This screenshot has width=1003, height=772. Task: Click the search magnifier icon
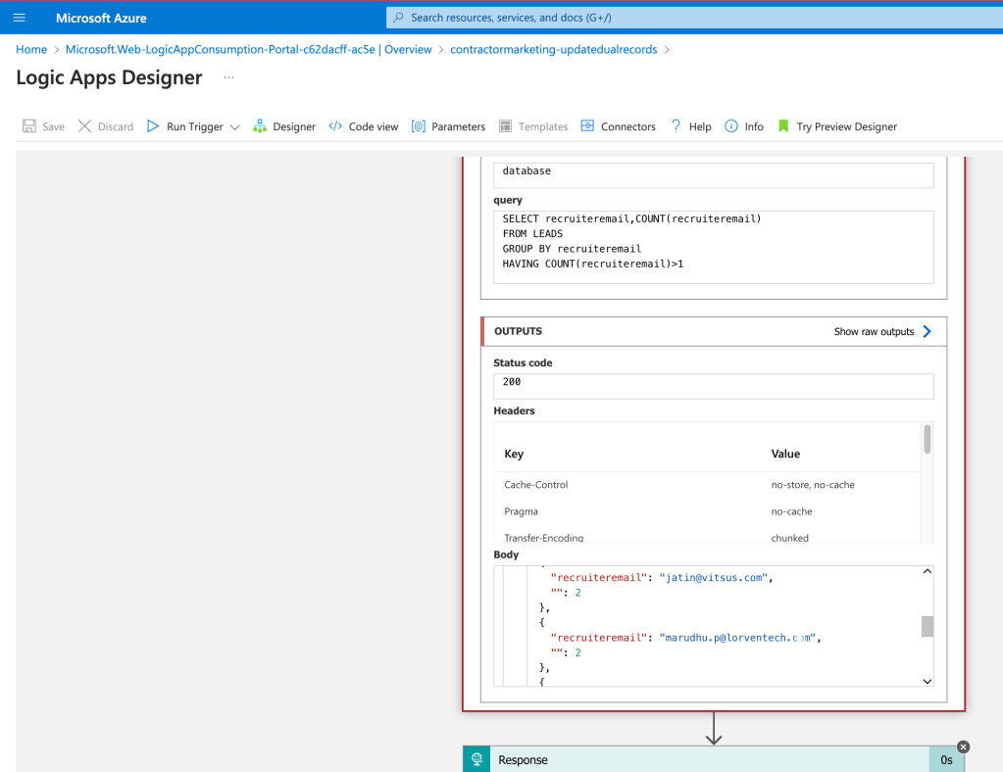398,18
